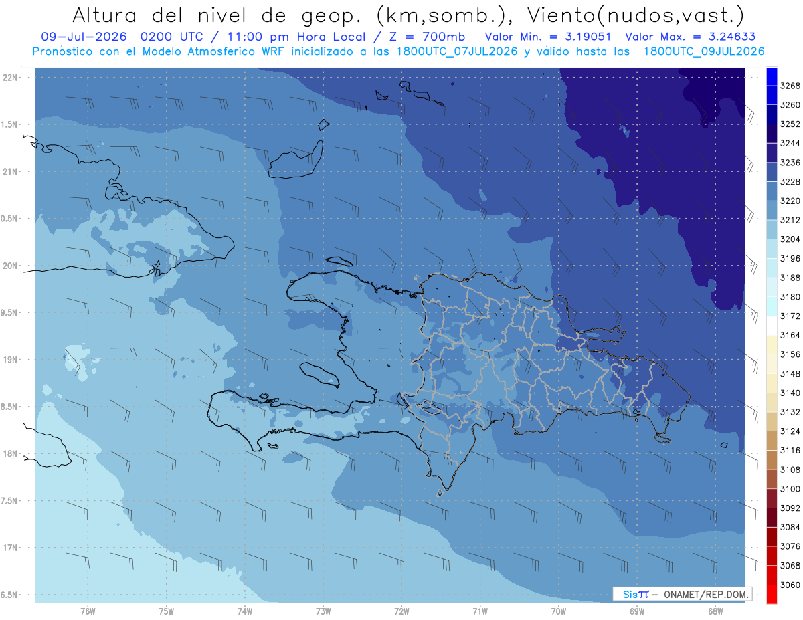This screenshot has width=803, height=620.
Task: Click colorbar value '3156'
Action: (x=790, y=354)
